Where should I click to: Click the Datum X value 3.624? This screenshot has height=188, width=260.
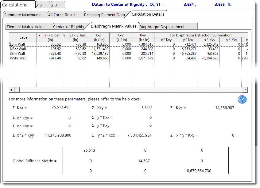pyautogui.click(x=189, y=5)
